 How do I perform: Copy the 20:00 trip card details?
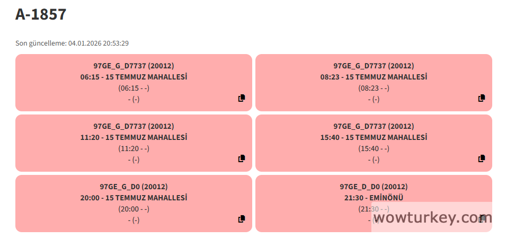(242, 219)
